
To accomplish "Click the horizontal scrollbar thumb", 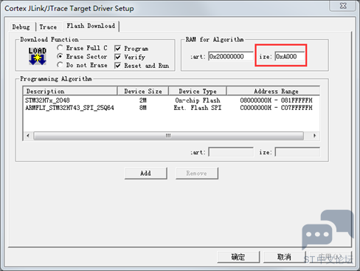I will [x=168, y=136].
